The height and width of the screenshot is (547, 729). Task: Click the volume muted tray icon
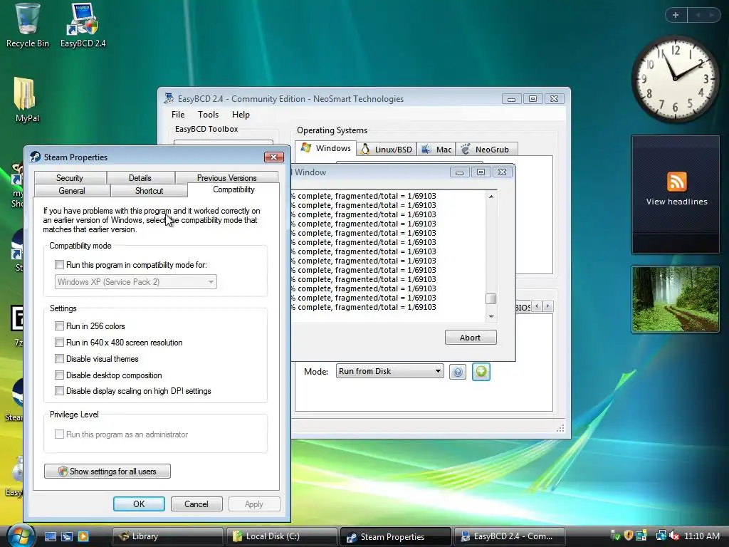pos(673,536)
